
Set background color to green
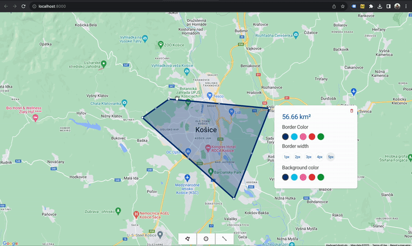(320, 177)
